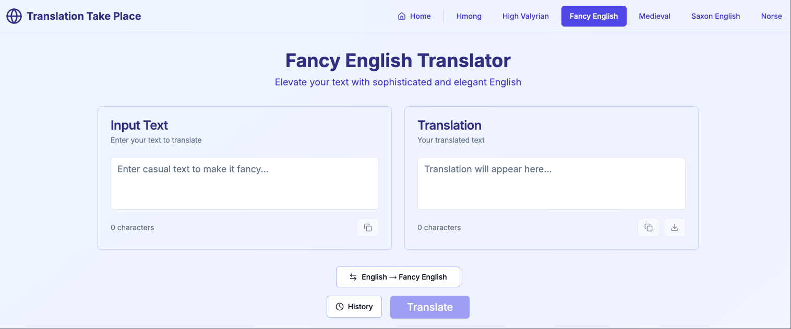The width and height of the screenshot is (791, 329).
Task: Click the globe logo icon
Action: point(13,16)
